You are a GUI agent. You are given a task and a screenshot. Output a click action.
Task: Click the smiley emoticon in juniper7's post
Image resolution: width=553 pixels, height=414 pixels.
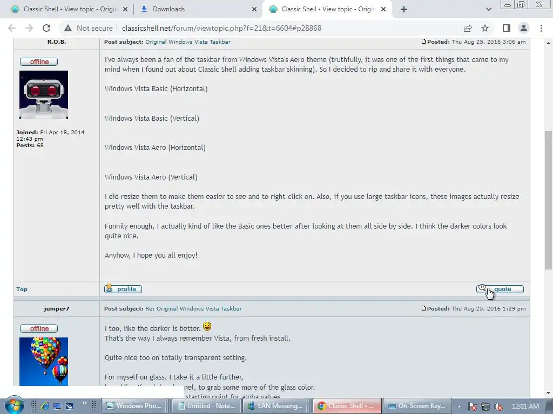click(207, 326)
